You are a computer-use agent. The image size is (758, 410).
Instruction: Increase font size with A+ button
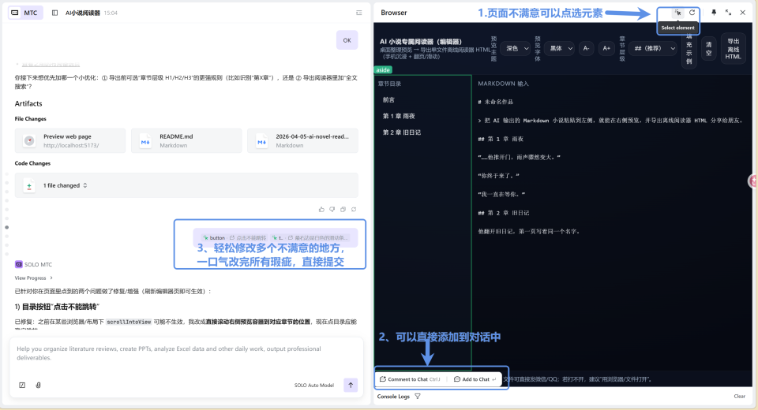tap(606, 48)
